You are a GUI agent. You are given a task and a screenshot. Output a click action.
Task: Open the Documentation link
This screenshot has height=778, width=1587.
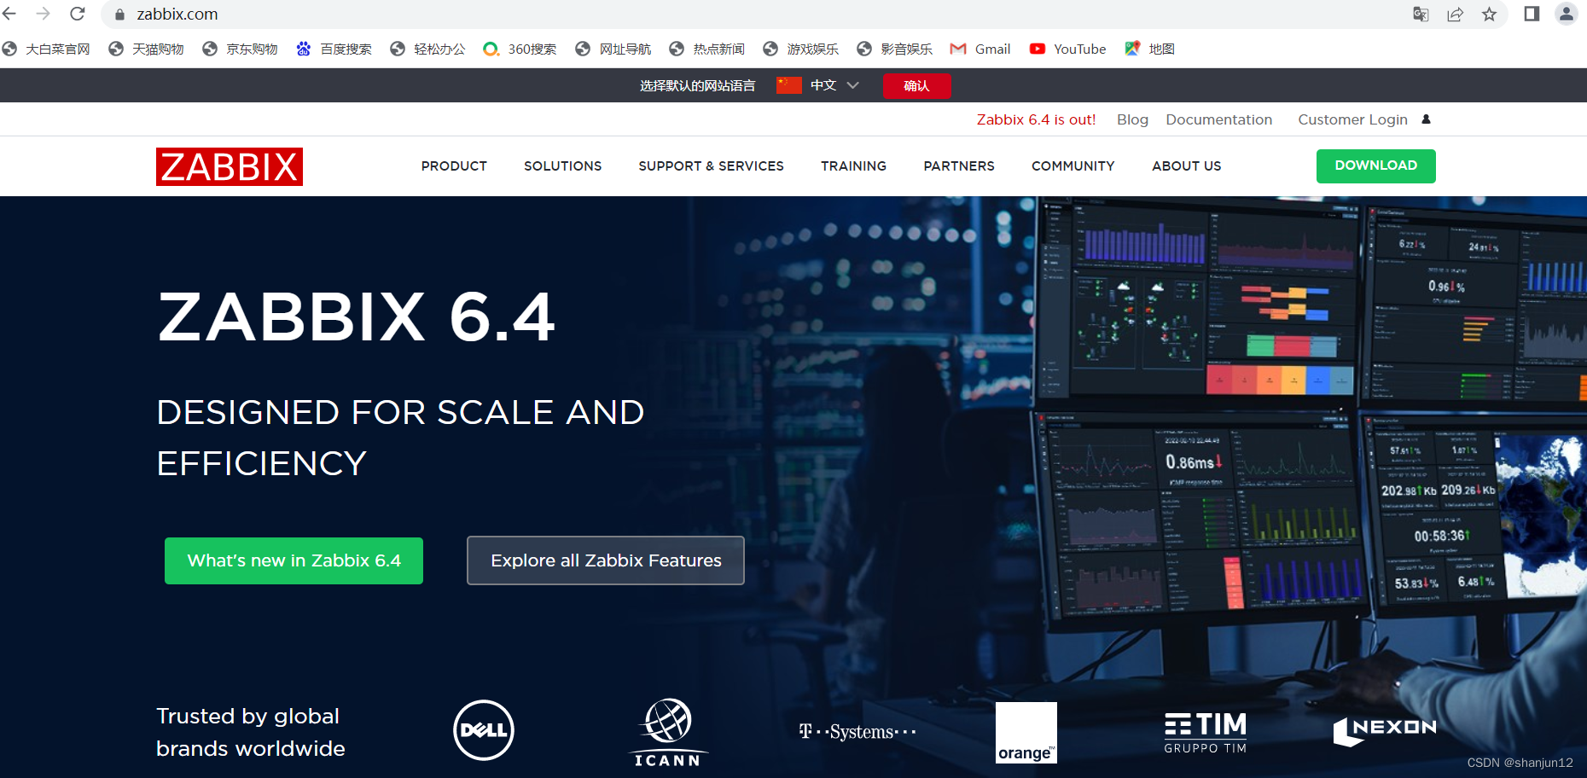[1218, 119]
